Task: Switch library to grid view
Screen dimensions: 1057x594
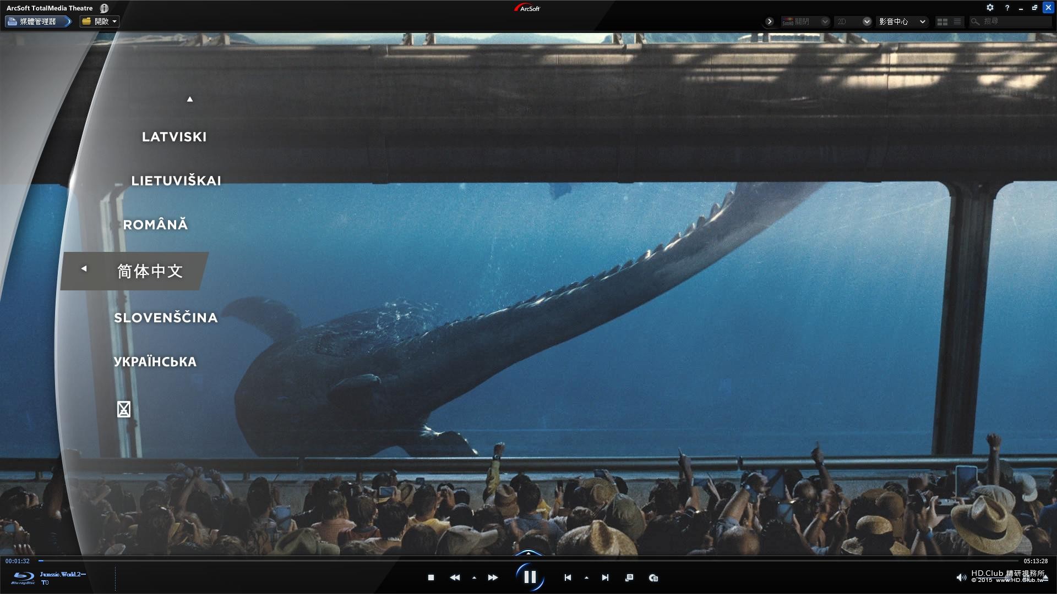Action: [x=942, y=21]
